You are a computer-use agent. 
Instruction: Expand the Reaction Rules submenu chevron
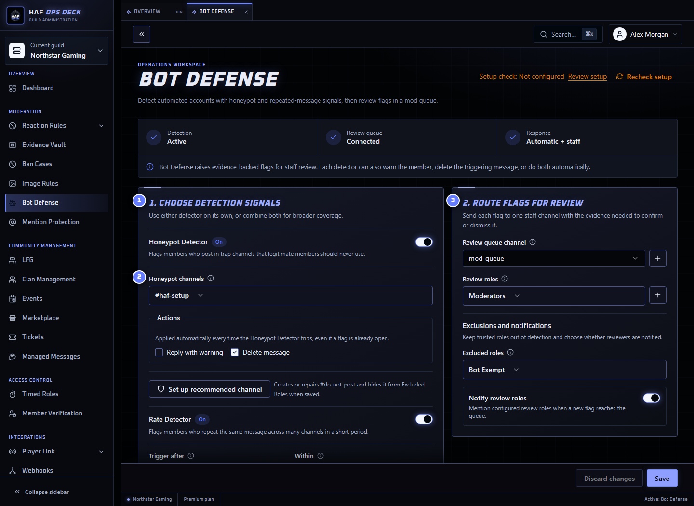(101, 125)
